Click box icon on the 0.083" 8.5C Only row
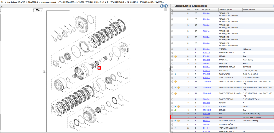 176,93
